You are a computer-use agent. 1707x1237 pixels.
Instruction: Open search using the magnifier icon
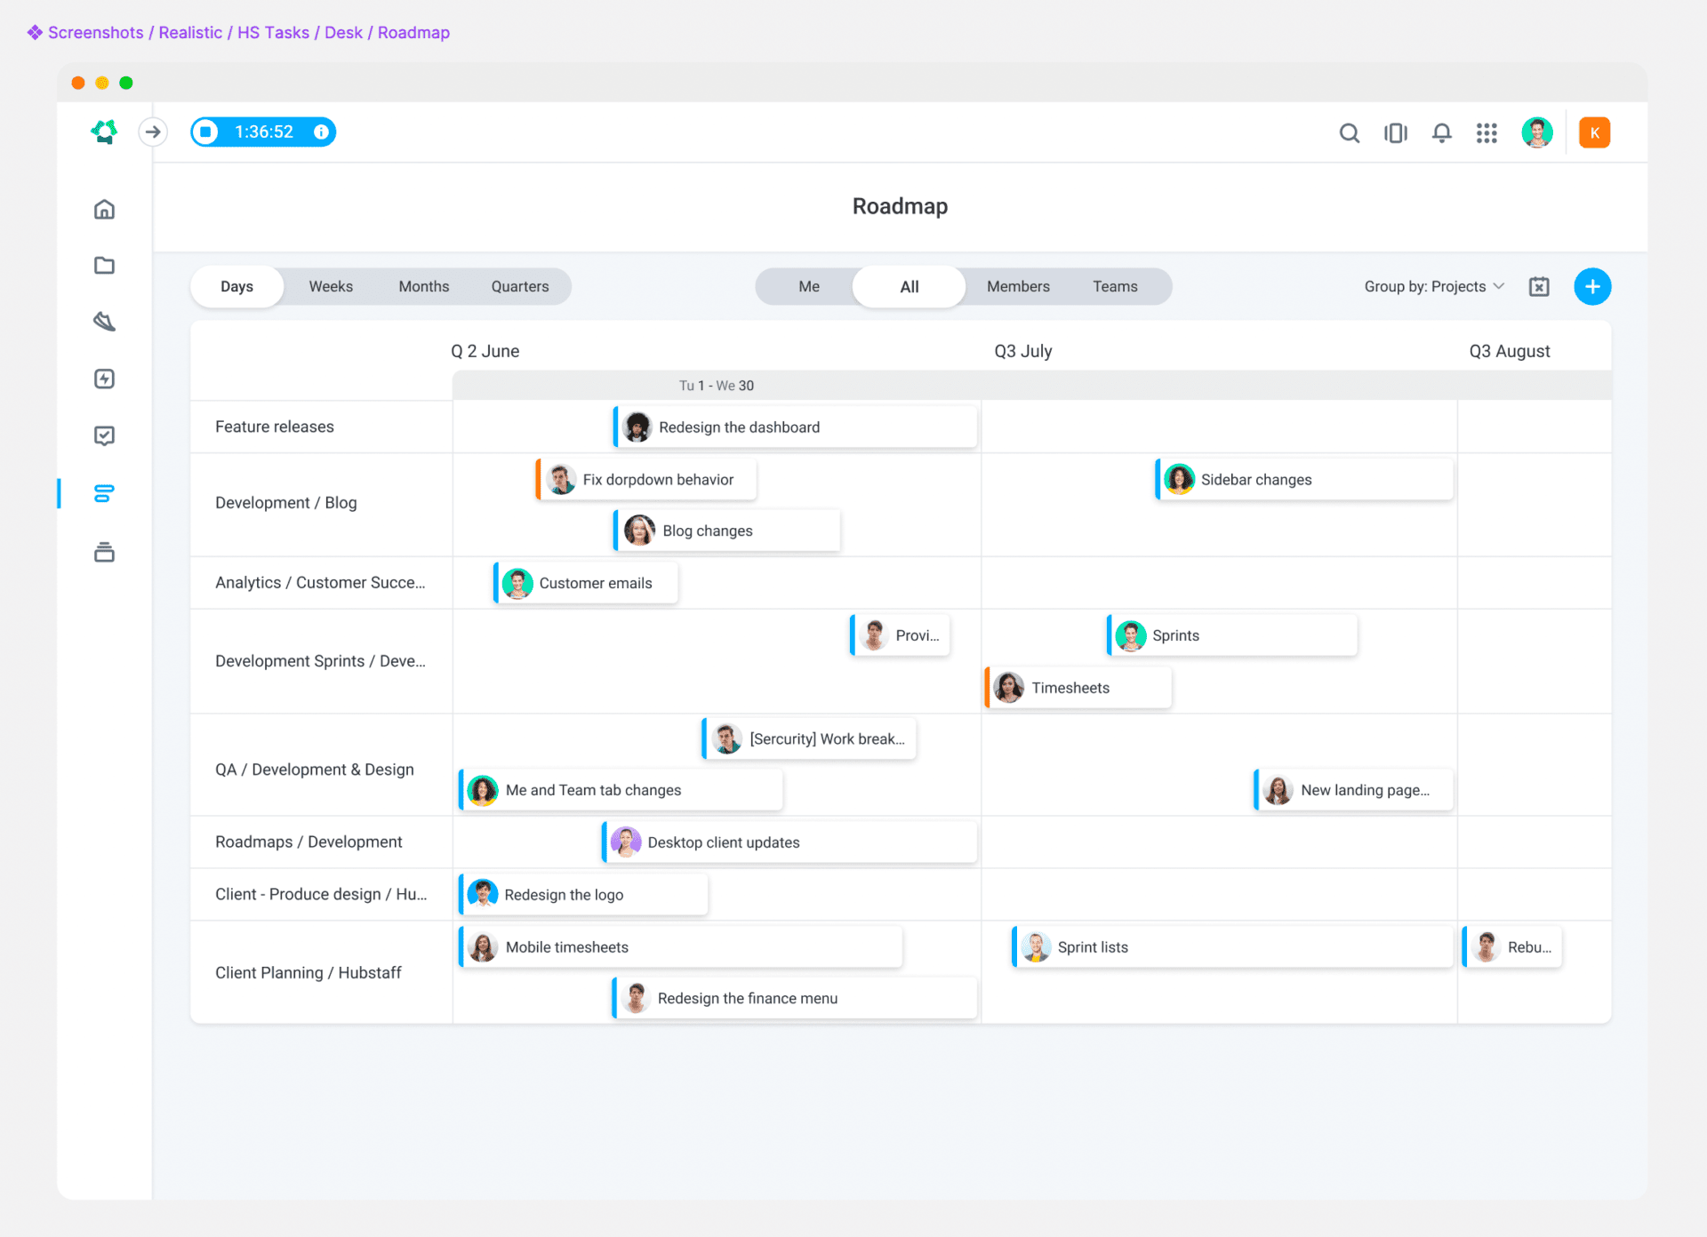click(1350, 132)
